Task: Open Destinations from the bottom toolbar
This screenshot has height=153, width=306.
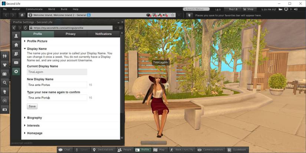Action: pyautogui.click(x=103, y=150)
